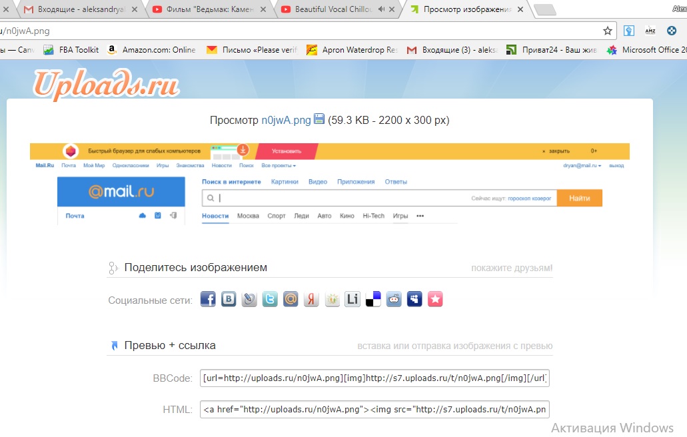This screenshot has height=437, width=687.
Task: Click the Поделитесь изображением heading
Action: coord(195,267)
